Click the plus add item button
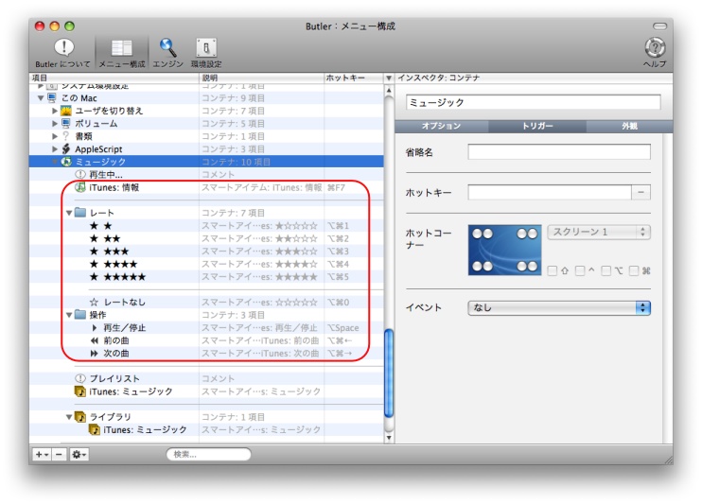Image resolution: width=702 pixels, height=504 pixels. (42, 454)
